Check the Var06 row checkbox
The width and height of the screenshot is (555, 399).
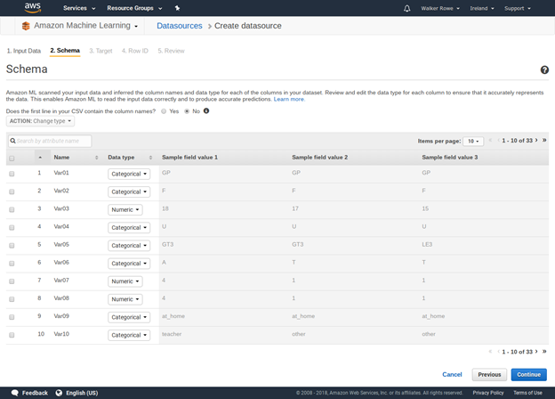[x=12, y=264]
